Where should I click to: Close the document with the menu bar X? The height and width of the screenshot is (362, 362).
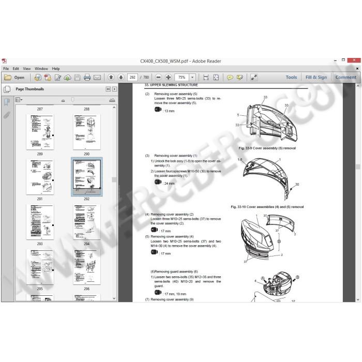click(357, 69)
